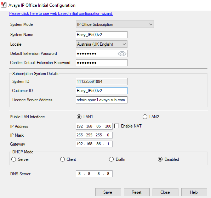Select LAN2 as Public LAN Interface

[x=145, y=117]
